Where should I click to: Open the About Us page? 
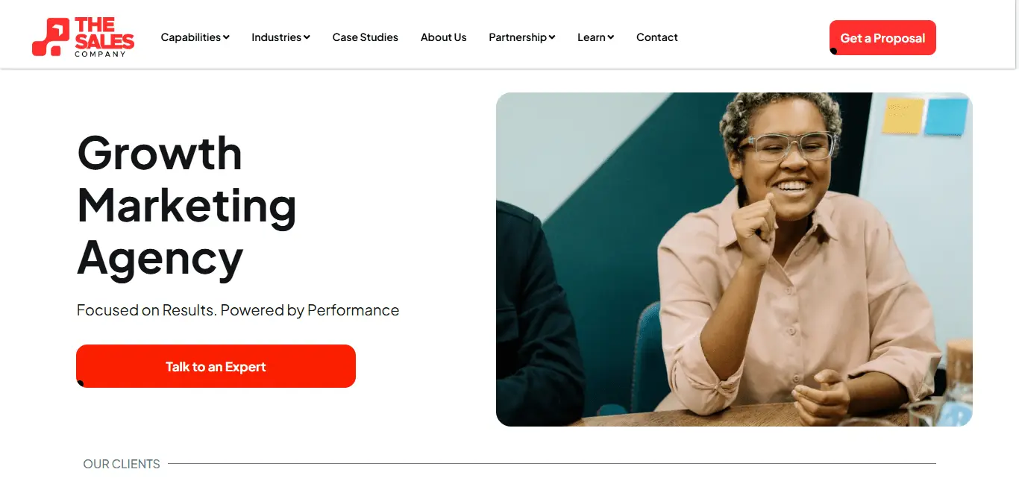[444, 37]
